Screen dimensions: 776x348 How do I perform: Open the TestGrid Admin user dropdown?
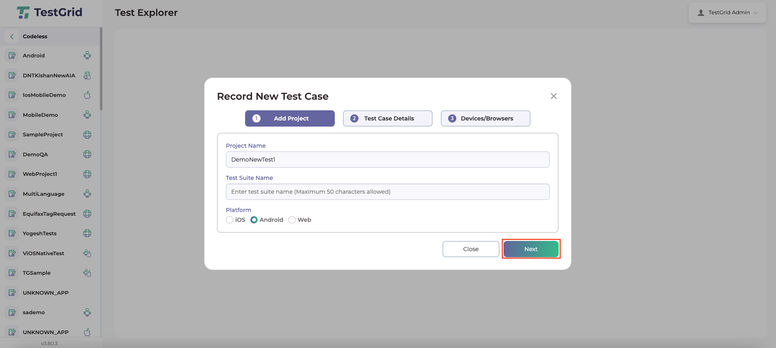point(727,13)
